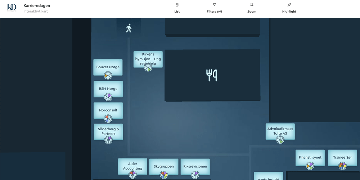360x180 pixels.
Task: Select the Bouvet Norge booth
Action: click(108, 67)
